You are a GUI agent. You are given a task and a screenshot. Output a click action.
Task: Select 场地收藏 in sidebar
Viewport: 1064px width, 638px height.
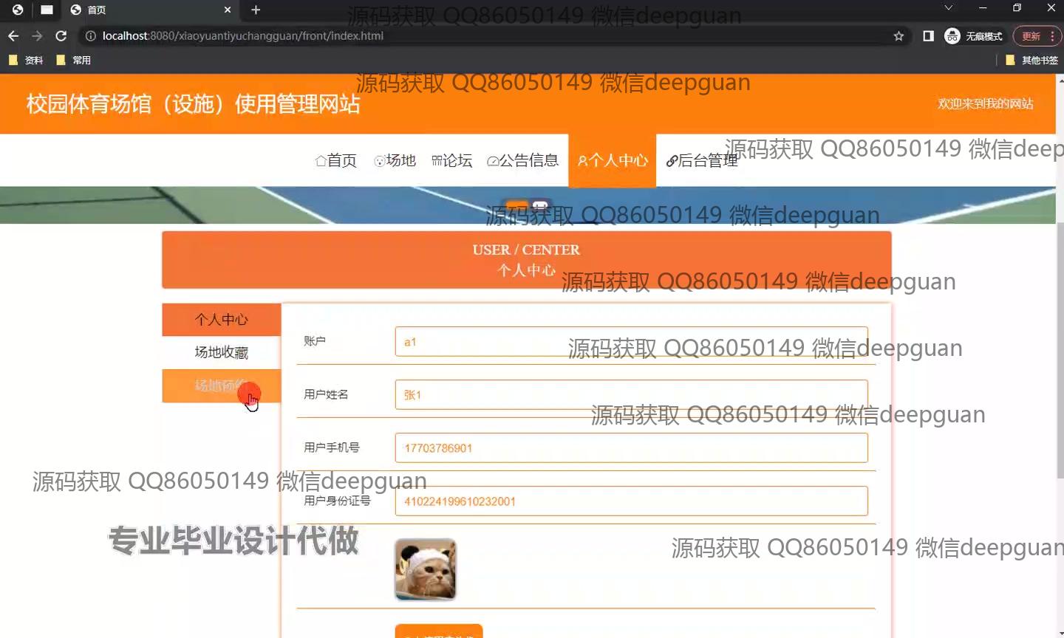pos(221,353)
